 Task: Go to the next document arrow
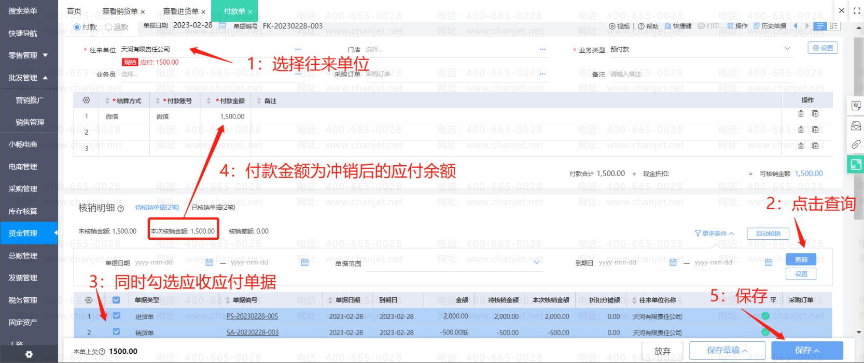click(807, 26)
